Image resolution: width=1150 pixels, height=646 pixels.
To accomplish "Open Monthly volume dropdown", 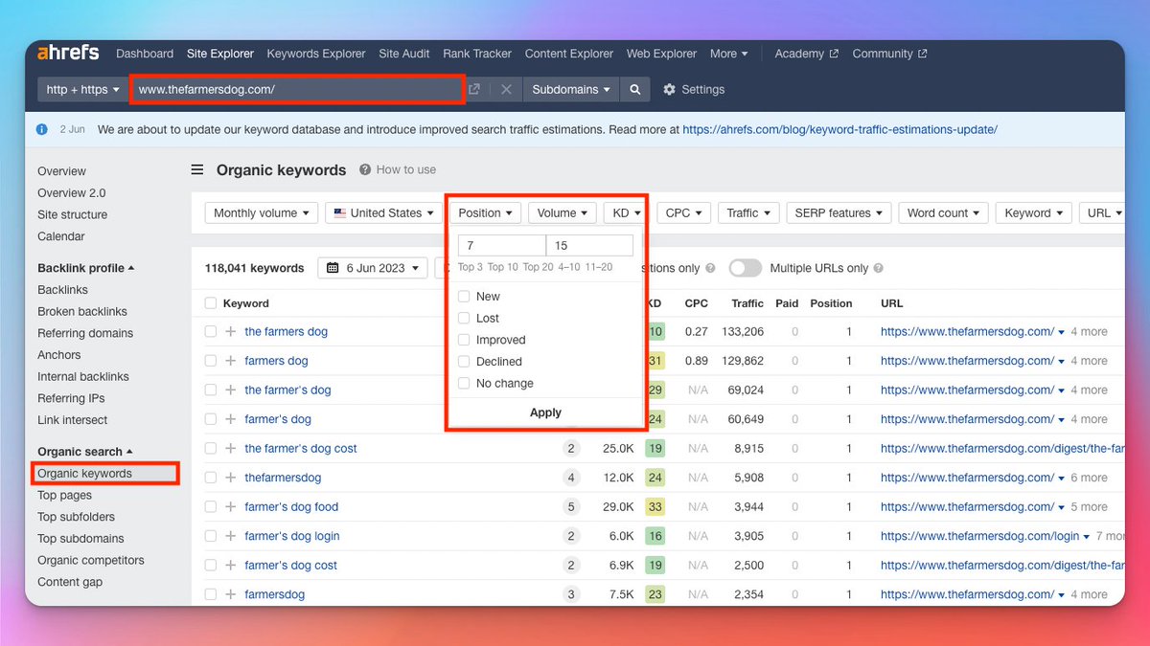I will [x=262, y=212].
